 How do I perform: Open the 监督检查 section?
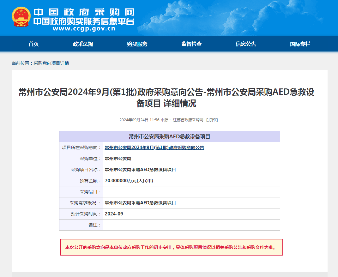coord(191,44)
